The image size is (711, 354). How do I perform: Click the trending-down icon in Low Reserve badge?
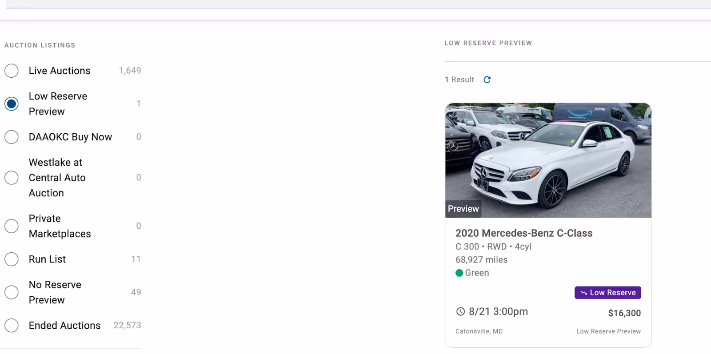[584, 293]
